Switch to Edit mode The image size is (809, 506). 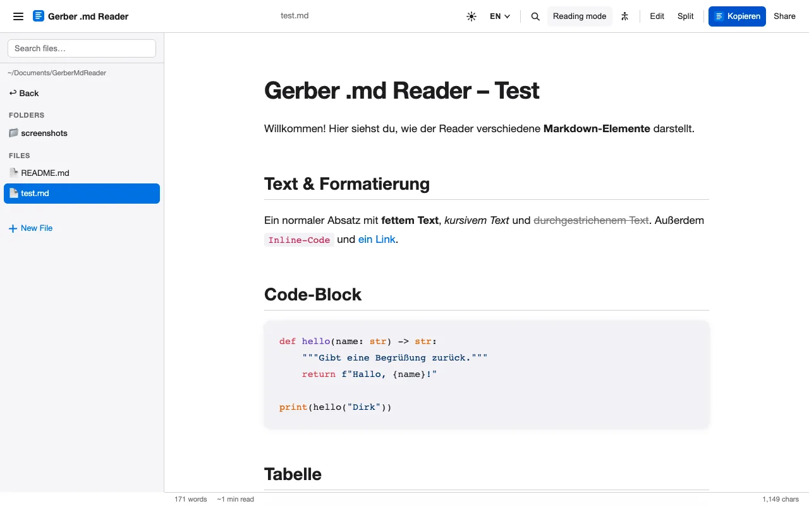657,16
